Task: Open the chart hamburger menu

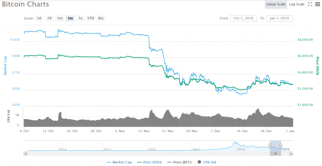Action: point(317,4)
